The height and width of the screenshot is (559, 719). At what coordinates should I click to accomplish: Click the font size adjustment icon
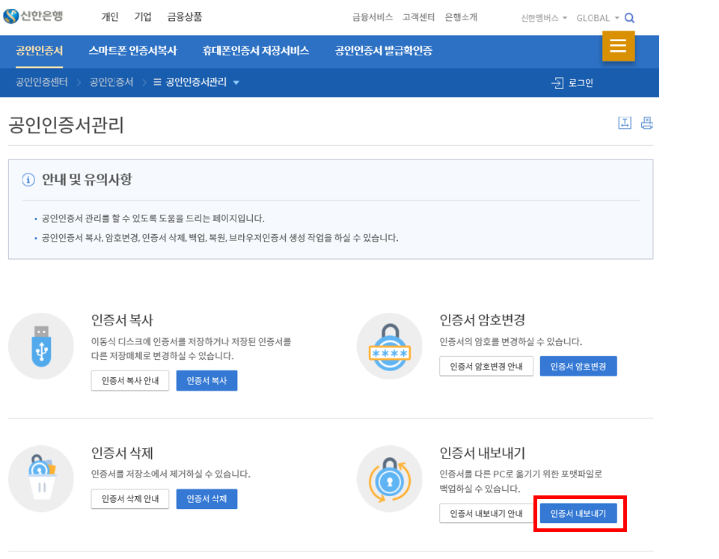(x=626, y=122)
